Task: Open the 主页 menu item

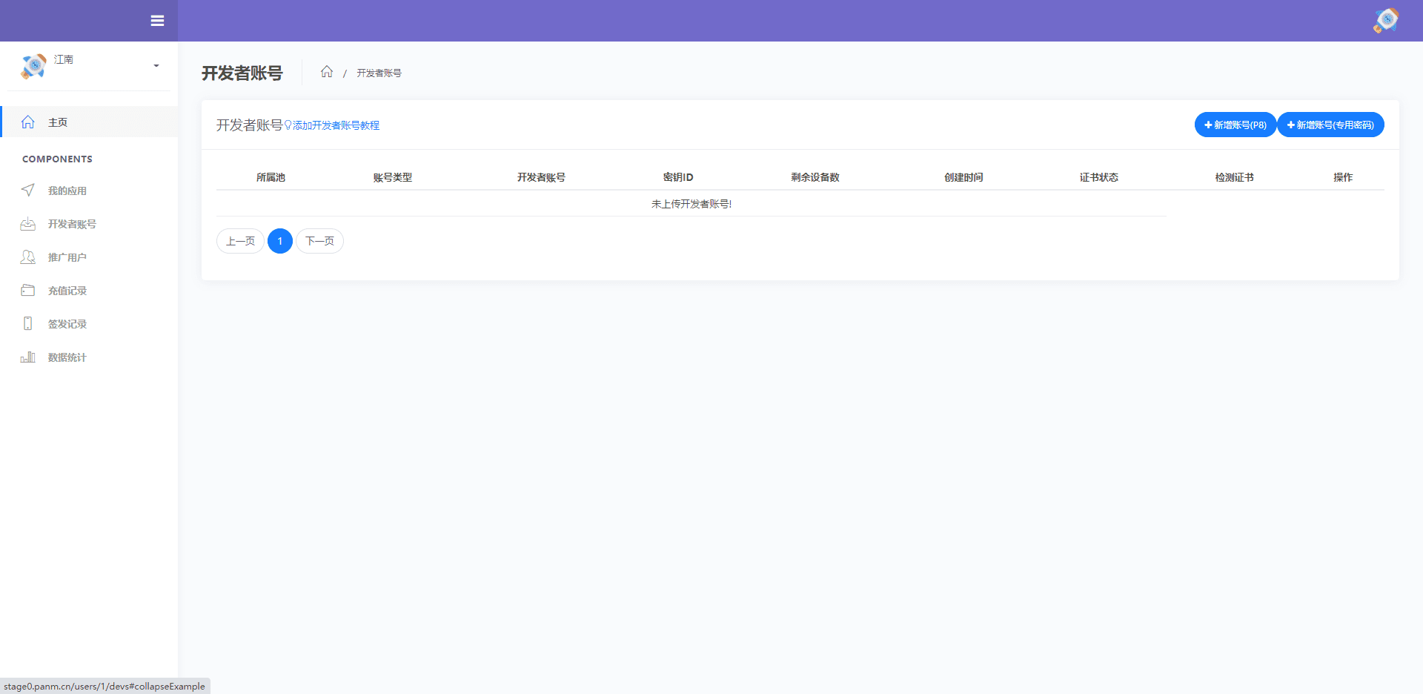Action: (x=58, y=122)
